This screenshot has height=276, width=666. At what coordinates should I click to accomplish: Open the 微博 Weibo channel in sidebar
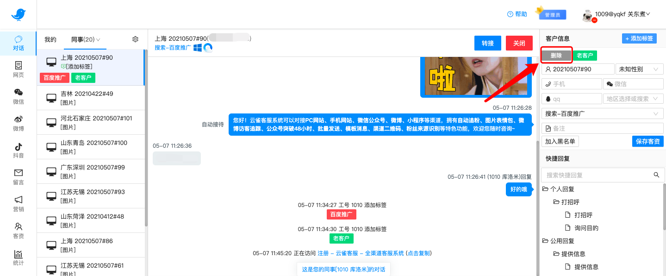point(18,124)
